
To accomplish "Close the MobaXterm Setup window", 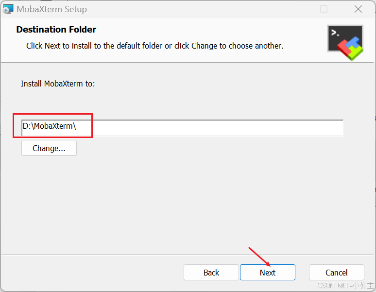I will 358,9.
